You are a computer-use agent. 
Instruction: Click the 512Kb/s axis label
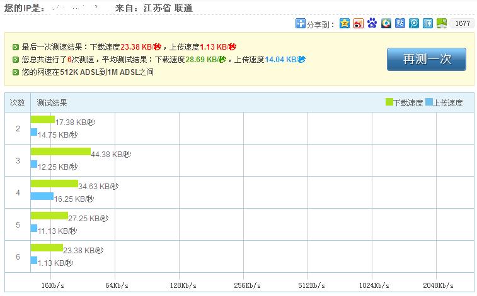[x=311, y=285]
